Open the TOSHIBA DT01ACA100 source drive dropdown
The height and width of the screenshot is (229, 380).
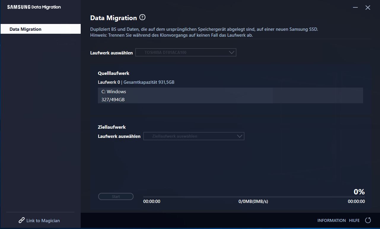[186, 52]
